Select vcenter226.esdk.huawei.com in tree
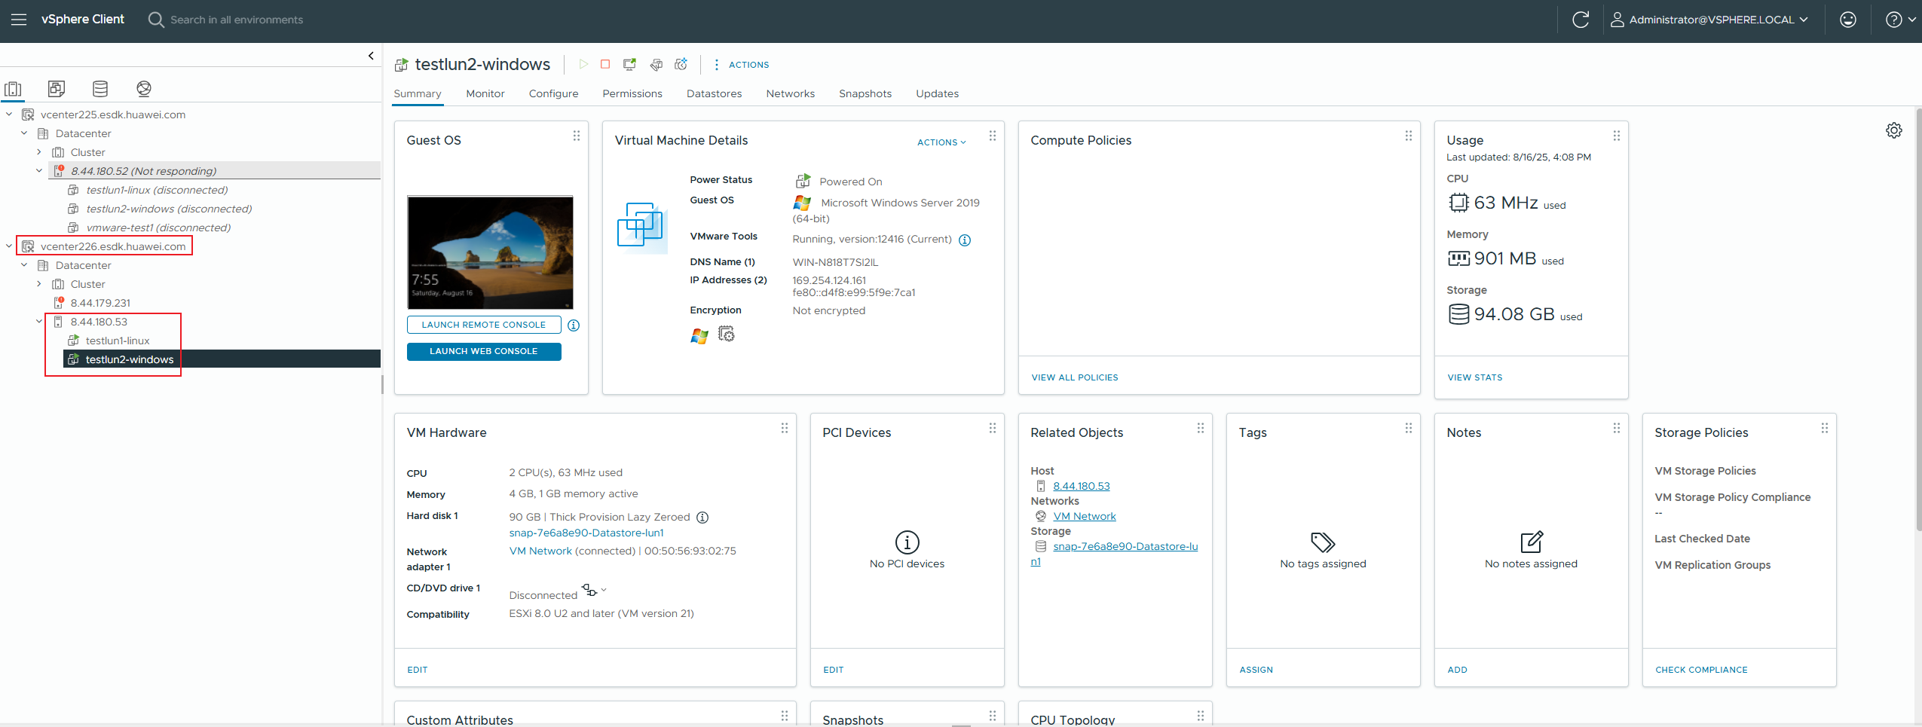The width and height of the screenshot is (1922, 727). click(112, 246)
